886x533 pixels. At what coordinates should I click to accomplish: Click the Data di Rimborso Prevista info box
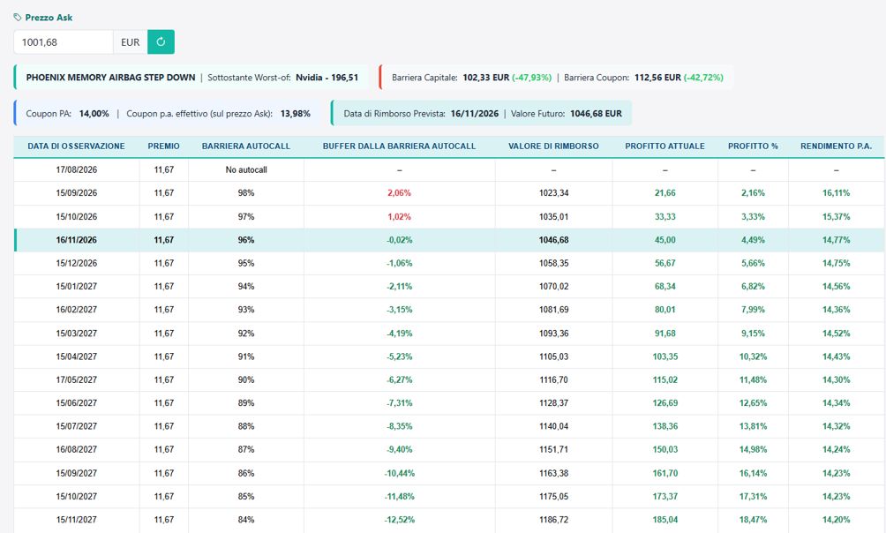click(x=482, y=113)
